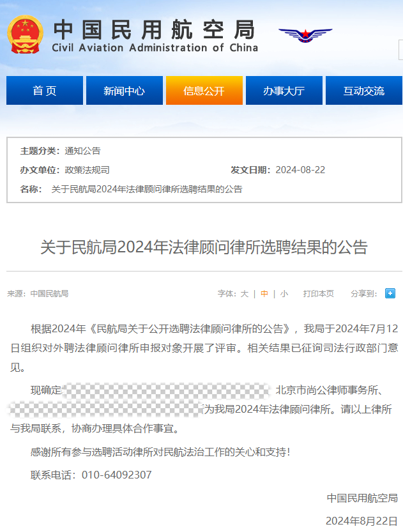Click the 中国民用航空局 header title
403x529 pixels.
pyautogui.click(x=155, y=29)
